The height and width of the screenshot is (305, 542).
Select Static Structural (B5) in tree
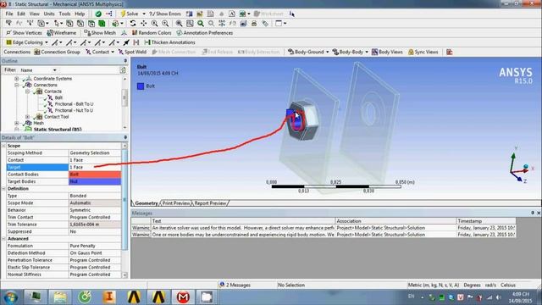point(58,130)
